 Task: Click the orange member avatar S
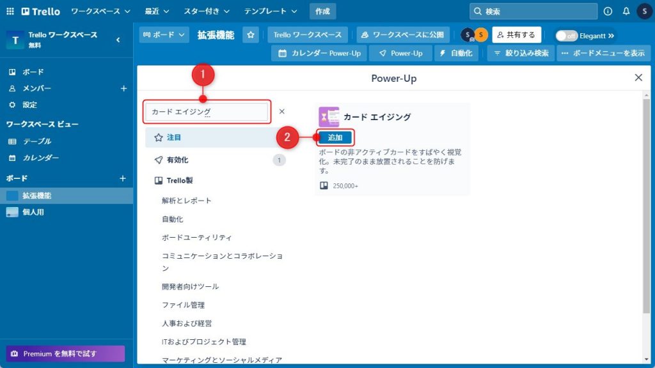pyautogui.click(x=481, y=35)
